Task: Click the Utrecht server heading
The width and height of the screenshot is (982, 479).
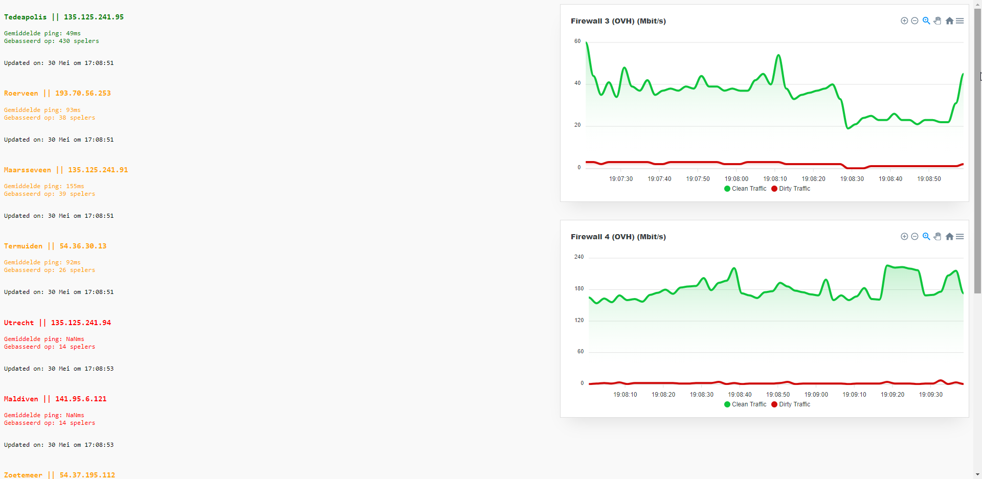Action: pos(57,323)
